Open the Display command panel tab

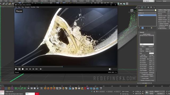click(151, 7)
